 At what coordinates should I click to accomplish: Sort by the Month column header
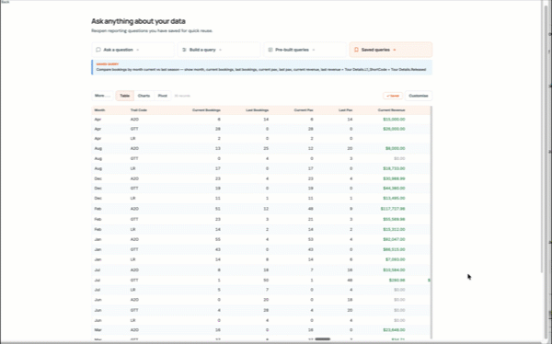point(99,110)
